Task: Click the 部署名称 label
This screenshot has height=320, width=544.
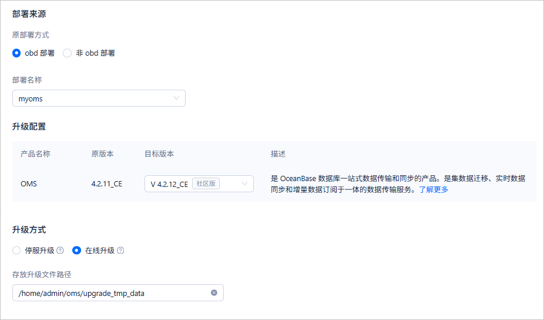Action: [x=27, y=80]
